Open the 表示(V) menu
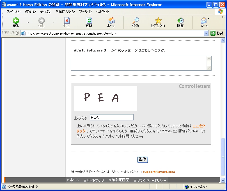The image size is (227, 191). click(46, 12)
